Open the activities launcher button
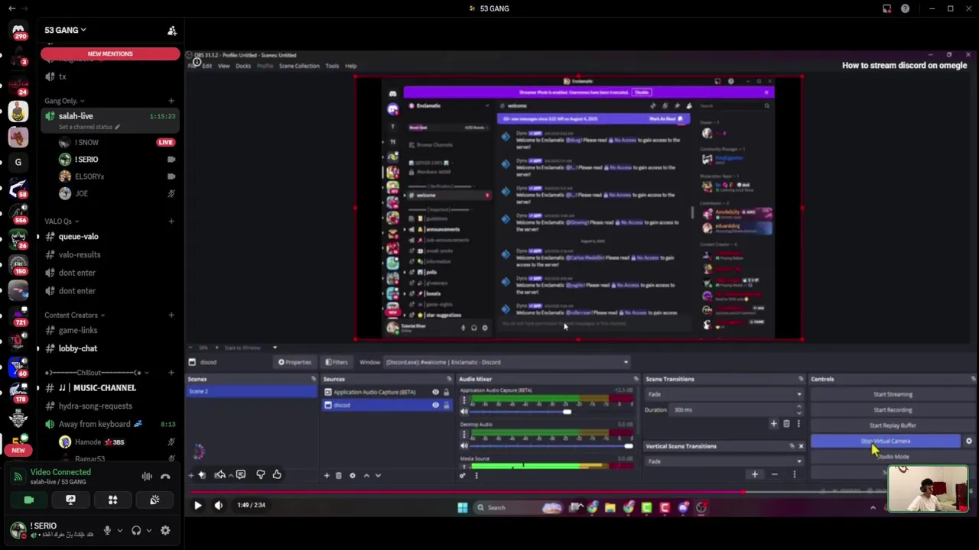 pos(112,500)
